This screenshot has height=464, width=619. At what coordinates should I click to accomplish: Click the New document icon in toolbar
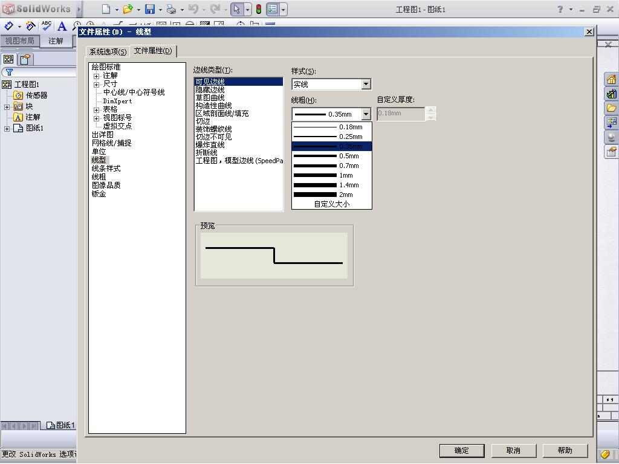(106, 8)
